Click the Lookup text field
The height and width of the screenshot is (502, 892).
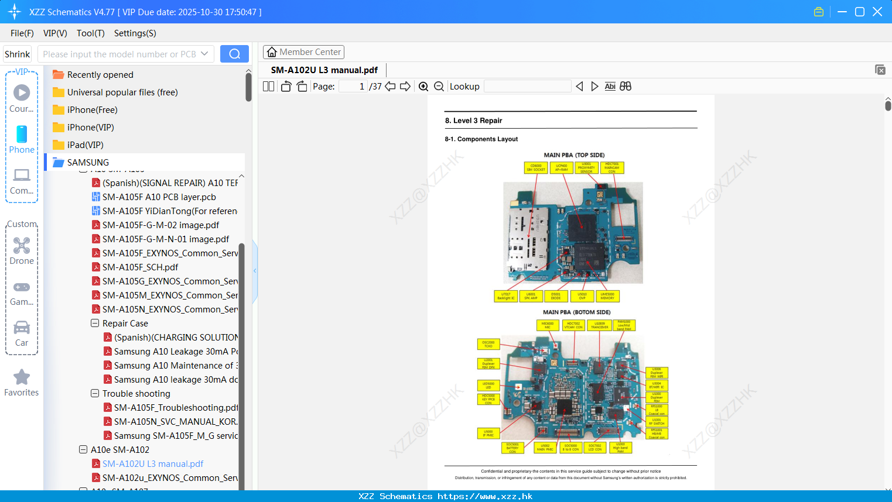tap(528, 87)
